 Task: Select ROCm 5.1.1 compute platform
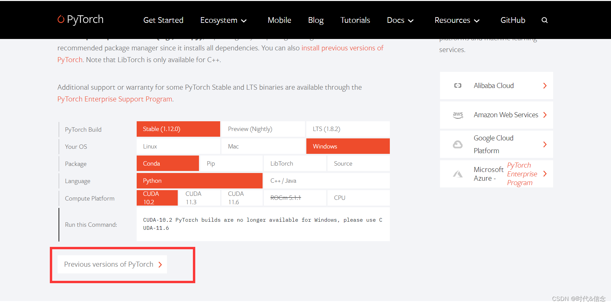point(295,198)
